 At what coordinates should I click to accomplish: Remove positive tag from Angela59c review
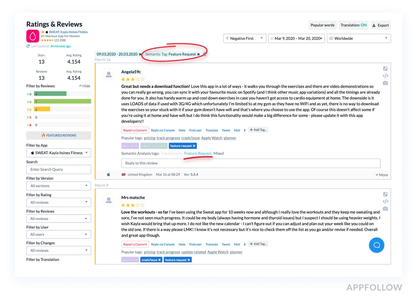click(136, 146)
